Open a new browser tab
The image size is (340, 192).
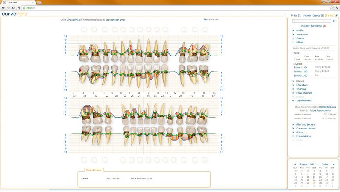click(x=39, y=3)
